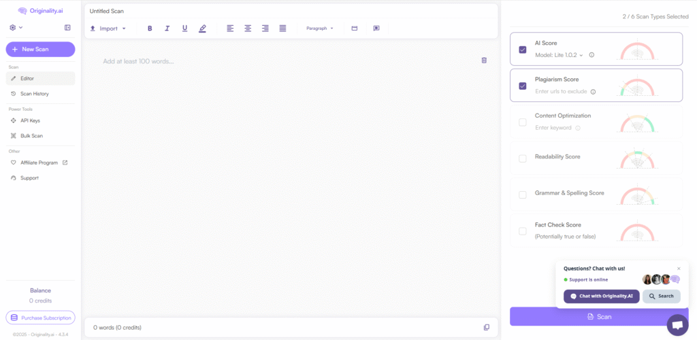Select the text highlight tool

[202, 29]
